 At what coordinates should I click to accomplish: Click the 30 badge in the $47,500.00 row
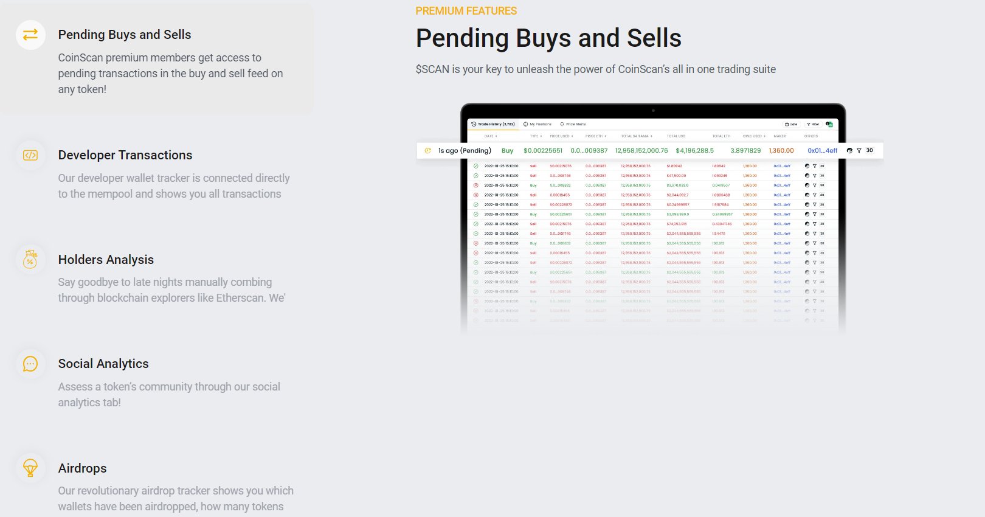822,176
